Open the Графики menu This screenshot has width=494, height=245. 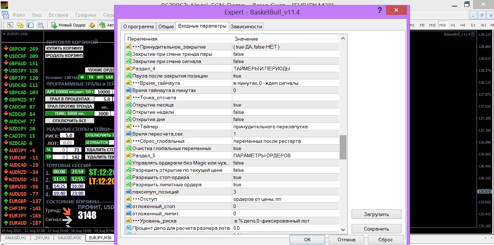(x=86, y=15)
